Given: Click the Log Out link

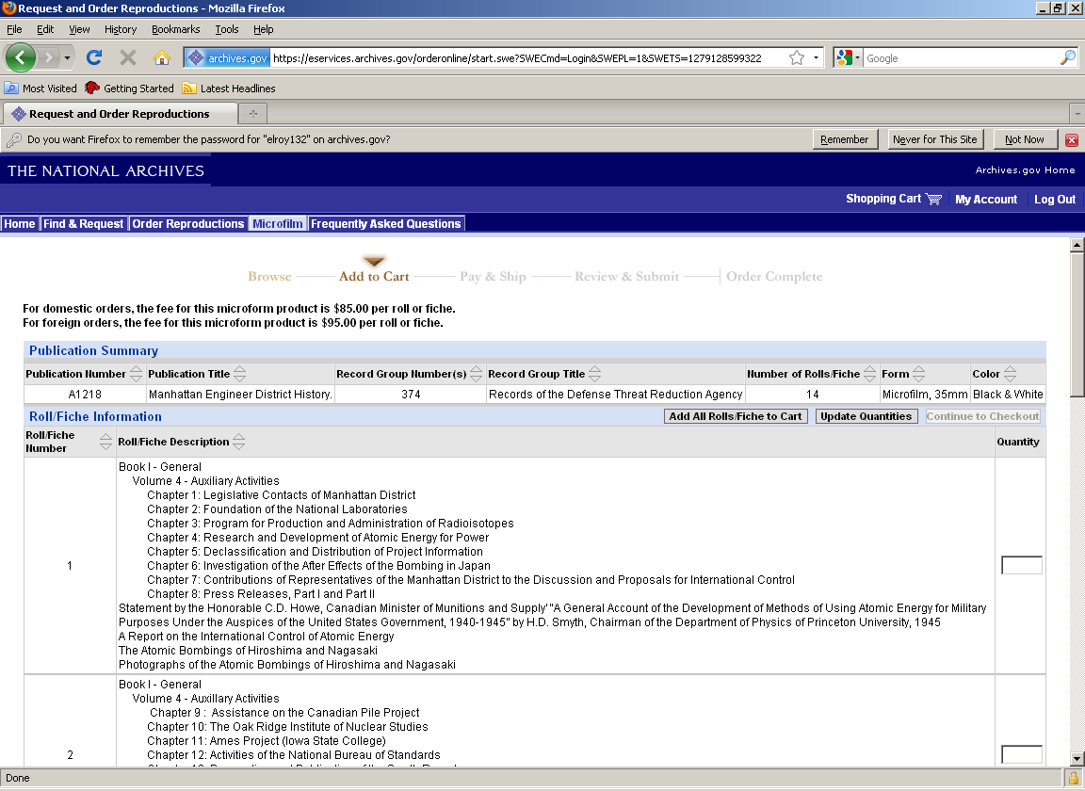Looking at the screenshot, I should tap(1055, 200).
